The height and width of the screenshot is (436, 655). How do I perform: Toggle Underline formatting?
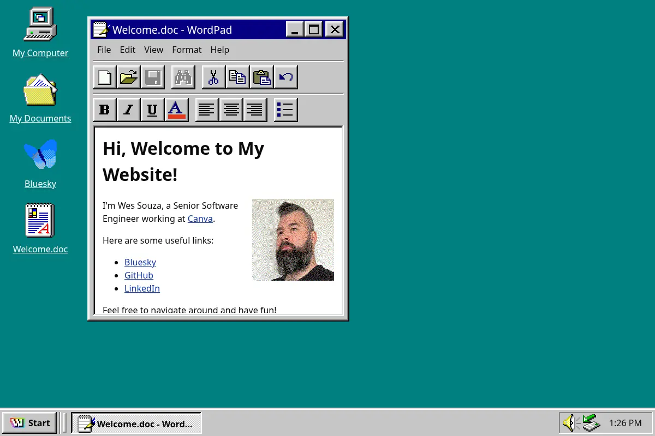pos(153,110)
